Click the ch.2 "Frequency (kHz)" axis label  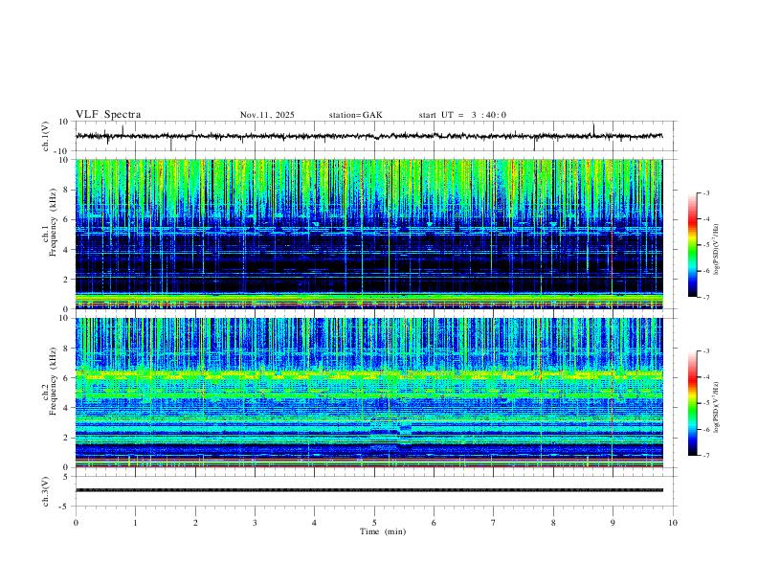pos(53,381)
